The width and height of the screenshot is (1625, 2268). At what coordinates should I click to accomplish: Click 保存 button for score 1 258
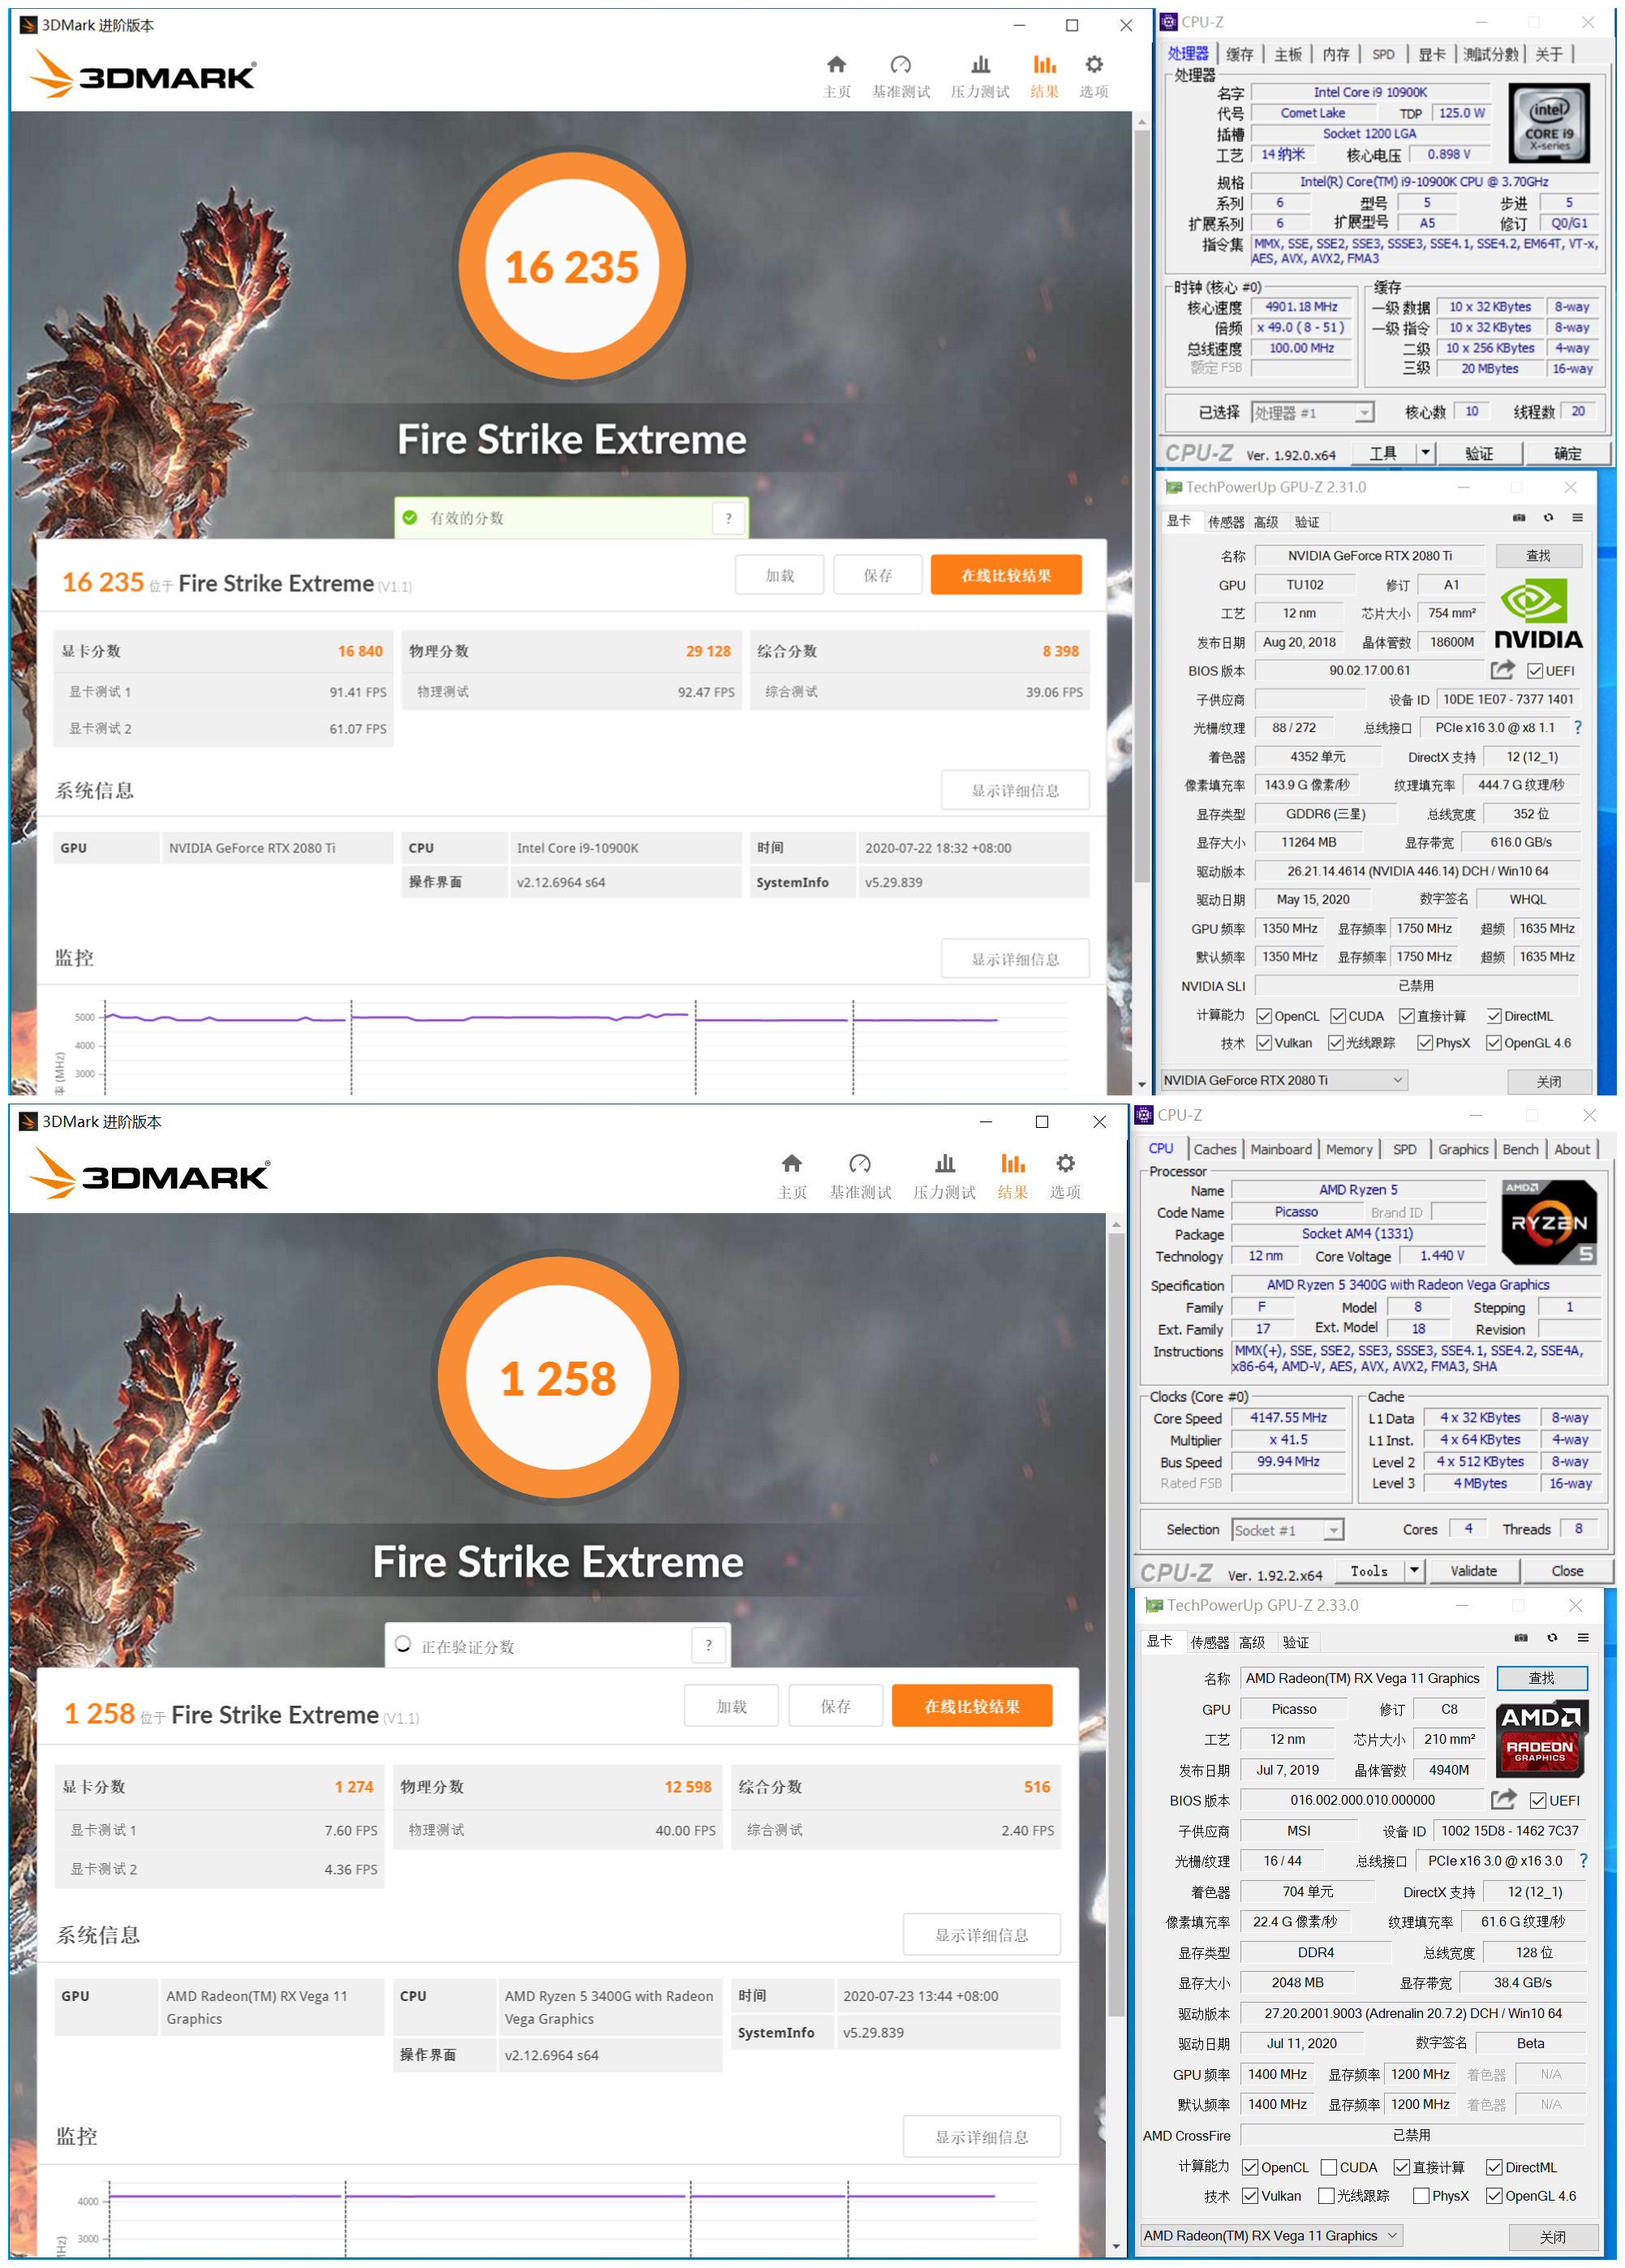tap(835, 1706)
